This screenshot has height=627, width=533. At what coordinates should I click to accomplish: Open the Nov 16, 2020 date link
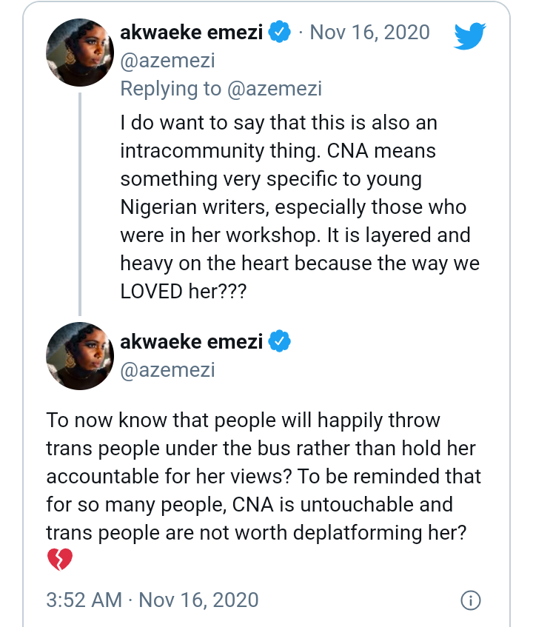coord(370,32)
